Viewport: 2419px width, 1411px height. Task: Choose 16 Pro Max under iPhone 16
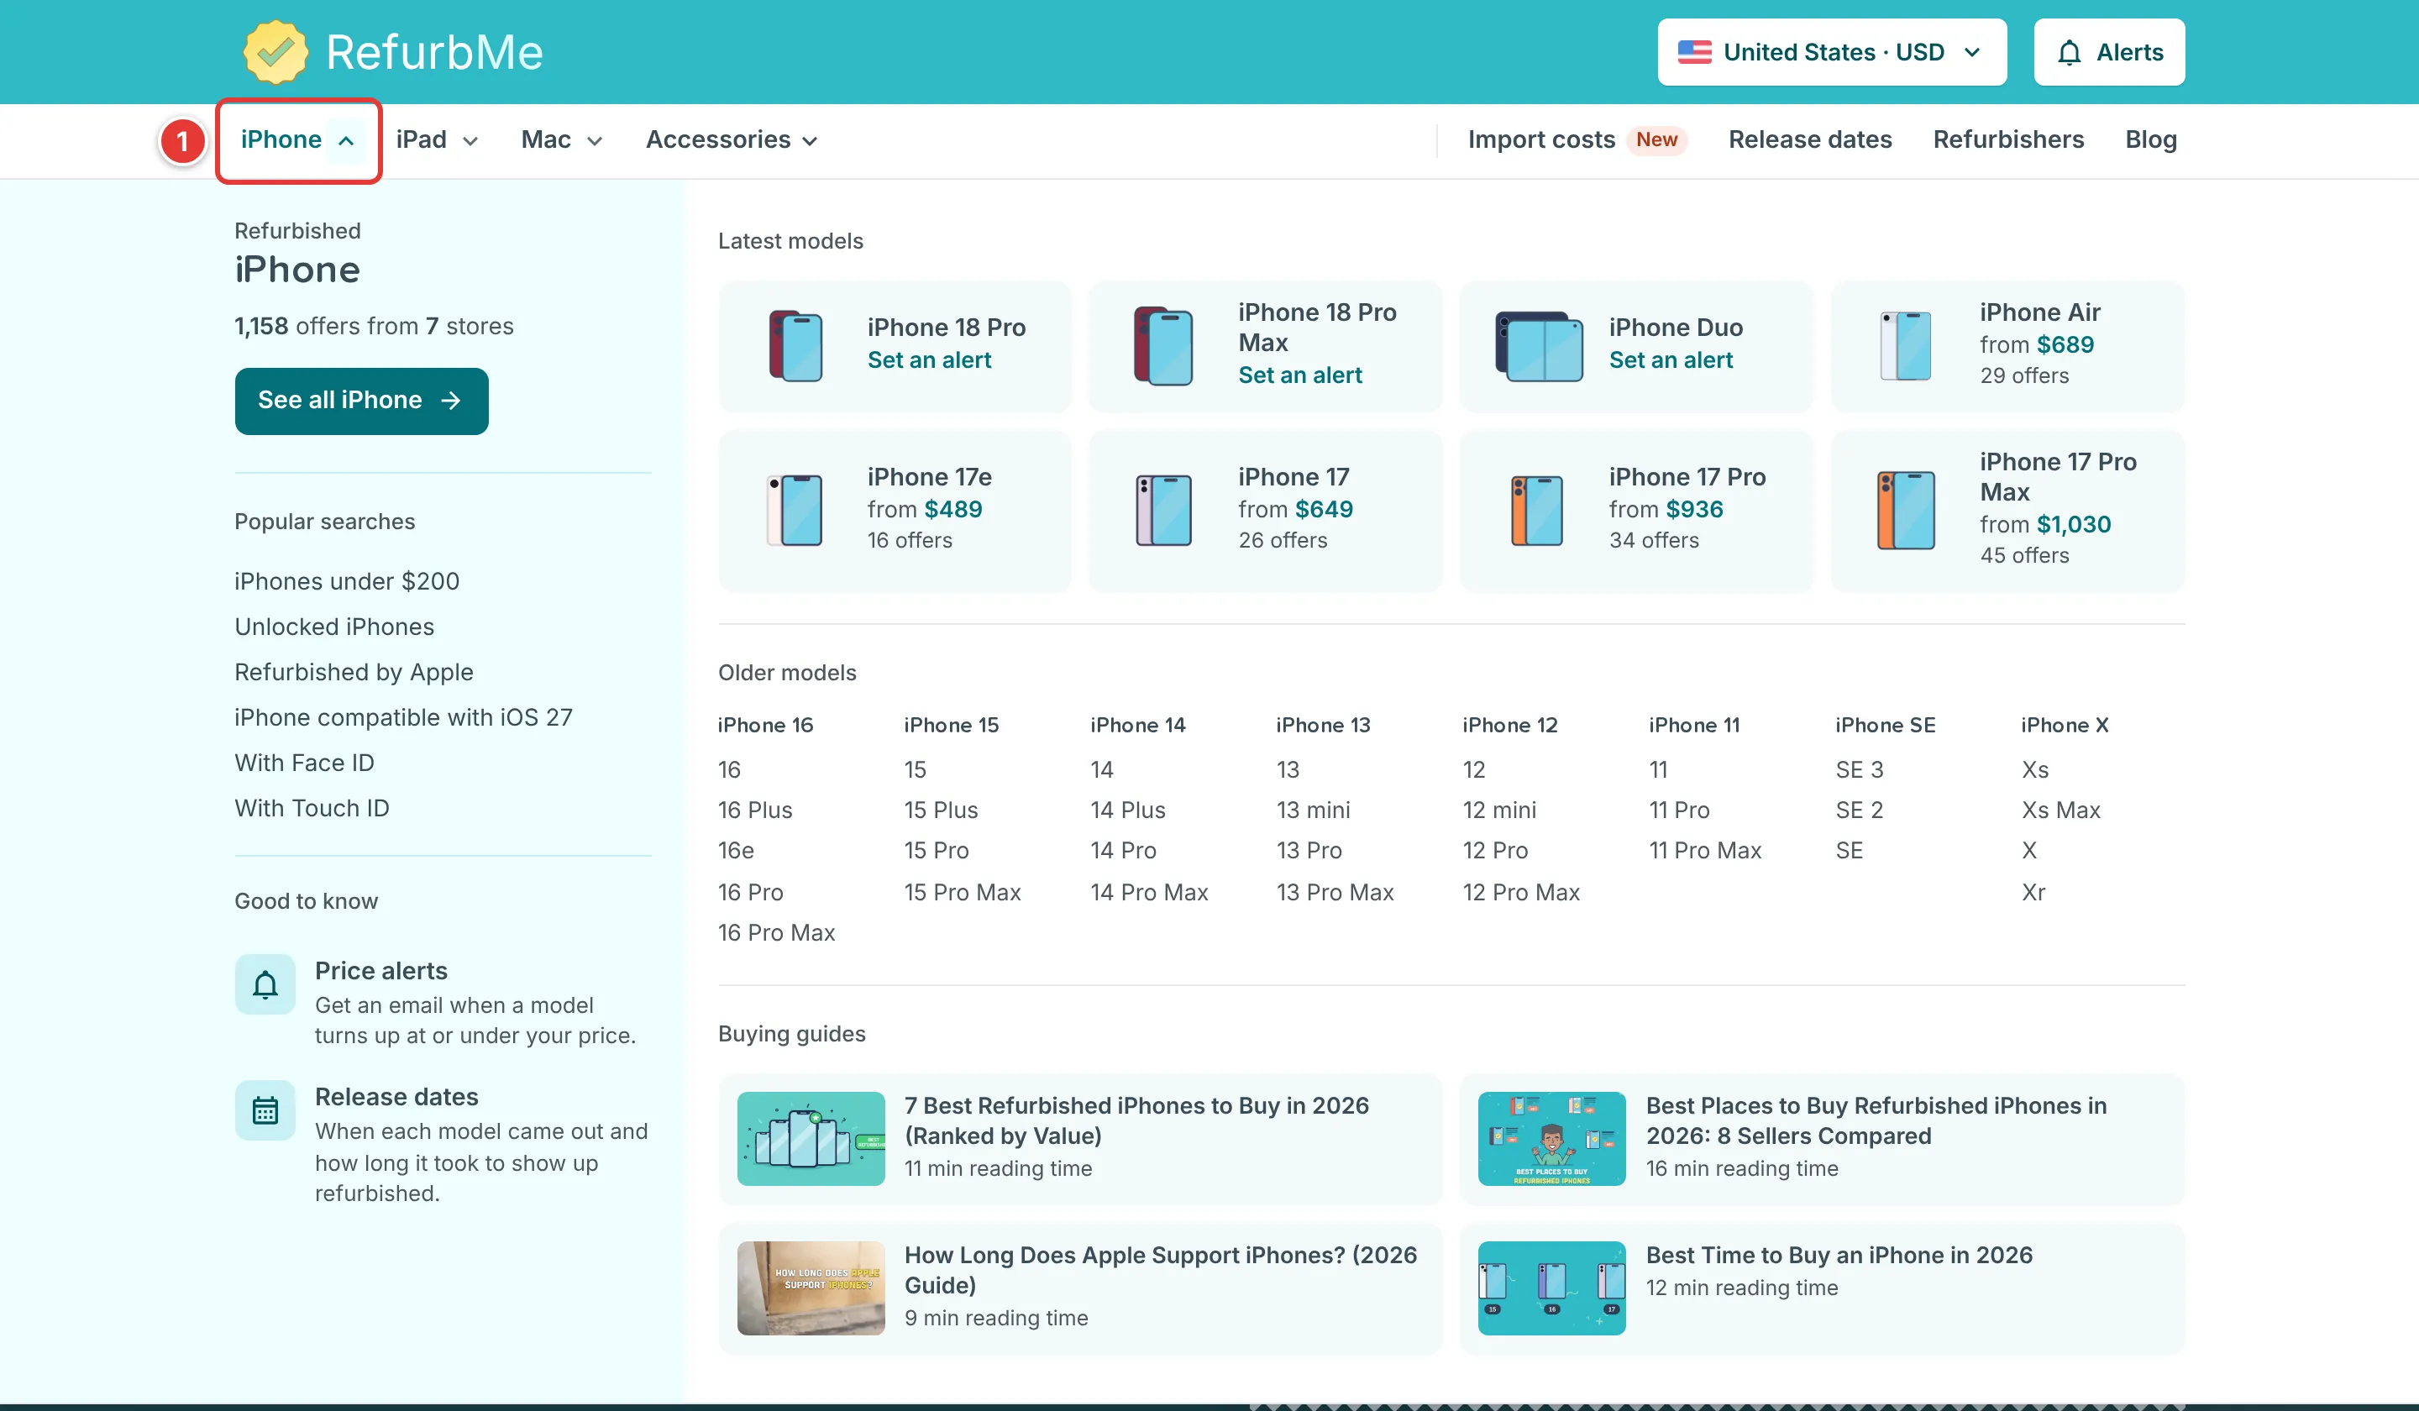click(775, 933)
